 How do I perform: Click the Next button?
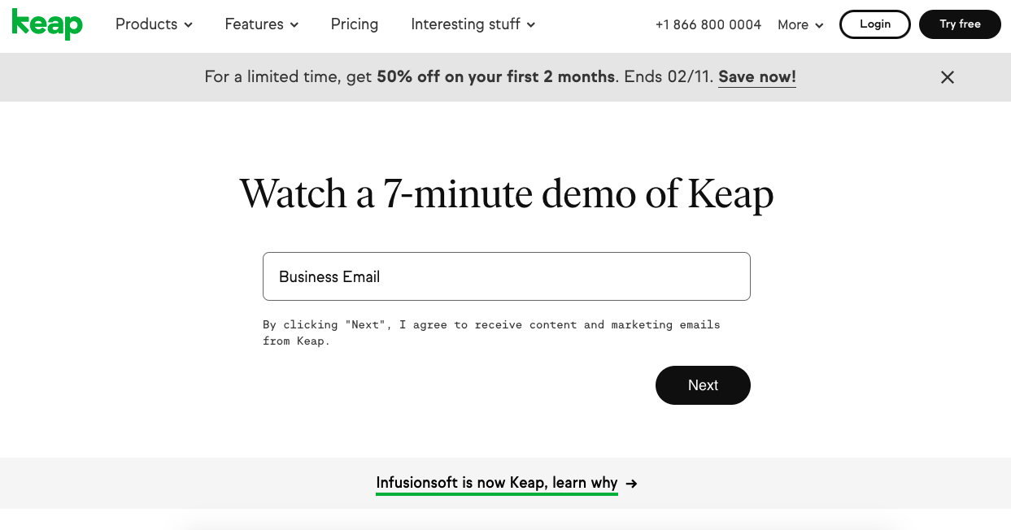tap(703, 385)
